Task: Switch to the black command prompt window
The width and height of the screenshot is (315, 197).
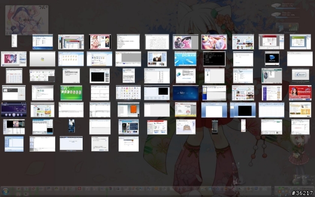Action: pyautogui.click(x=214, y=59)
